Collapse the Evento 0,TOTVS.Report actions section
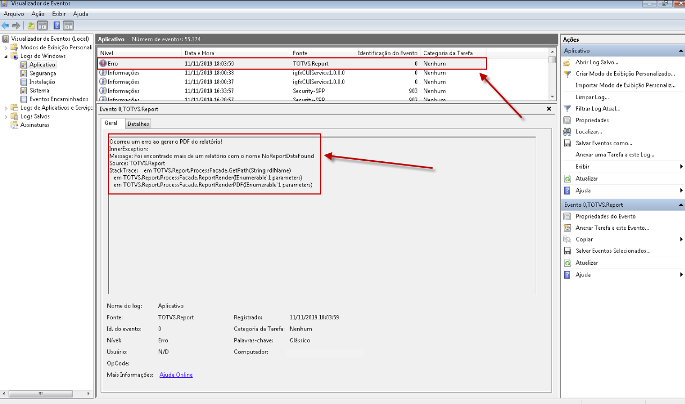This screenshot has width=685, height=404. (681, 205)
